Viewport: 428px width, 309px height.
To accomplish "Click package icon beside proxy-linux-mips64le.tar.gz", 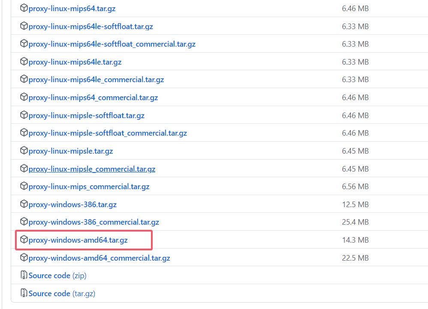I will click(x=24, y=62).
